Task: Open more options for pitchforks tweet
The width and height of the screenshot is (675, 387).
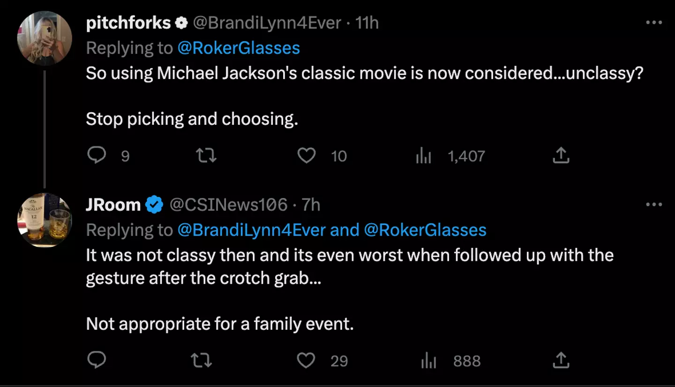Action: (654, 23)
